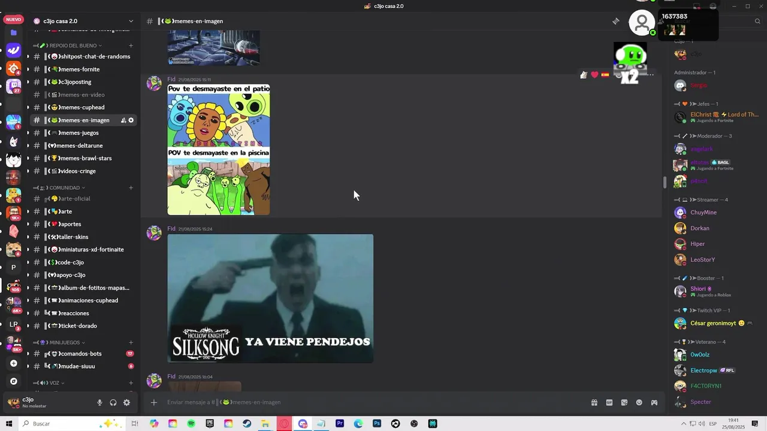The image size is (767, 431).
Task: Collapse VOZ category
Action: pos(55,383)
